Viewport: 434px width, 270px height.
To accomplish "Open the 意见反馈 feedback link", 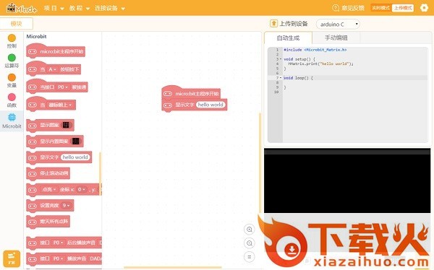I will [x=348, y=8].
